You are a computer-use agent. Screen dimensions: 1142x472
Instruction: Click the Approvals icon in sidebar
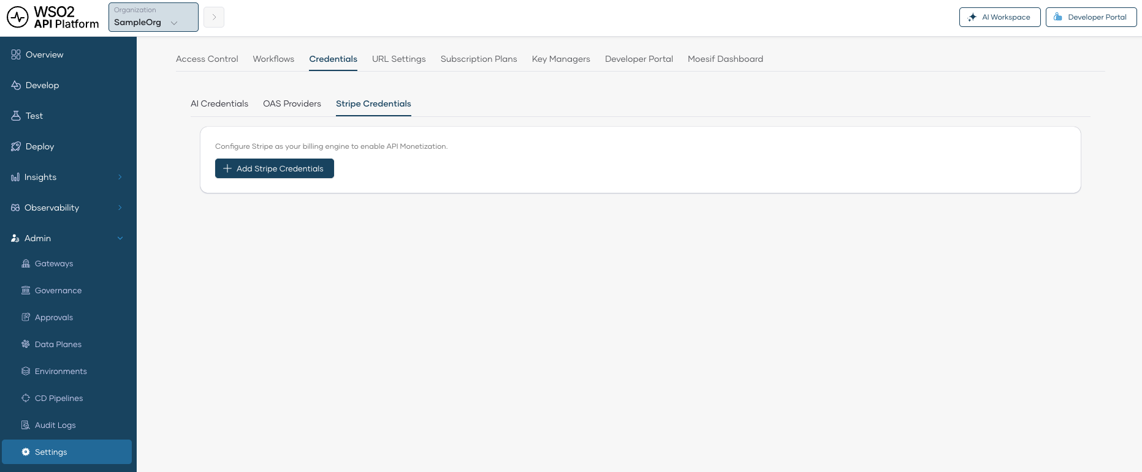tap(26, 318)
